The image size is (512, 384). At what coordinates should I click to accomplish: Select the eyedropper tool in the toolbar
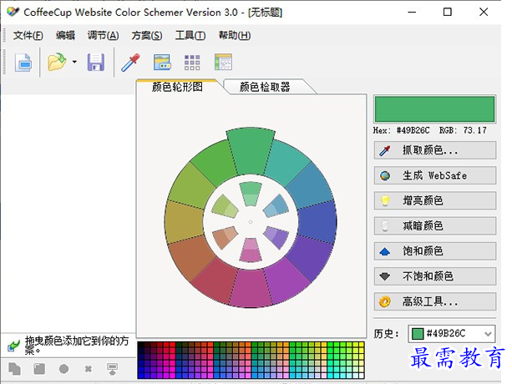[130, 63]
